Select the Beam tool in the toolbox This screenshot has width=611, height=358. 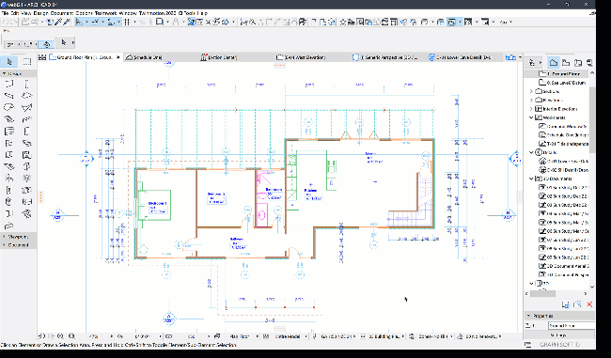9,96
